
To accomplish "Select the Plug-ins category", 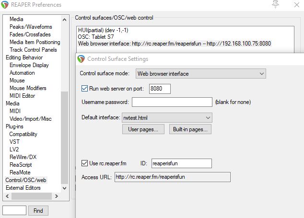I will (x=14, y=126).
